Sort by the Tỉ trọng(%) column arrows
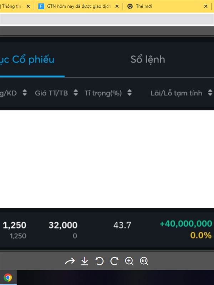 pos(129,93)
